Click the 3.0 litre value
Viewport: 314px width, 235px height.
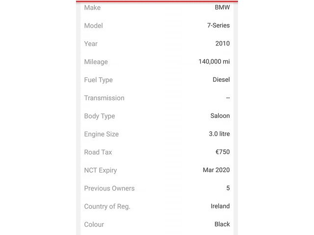tap(219, 134)
